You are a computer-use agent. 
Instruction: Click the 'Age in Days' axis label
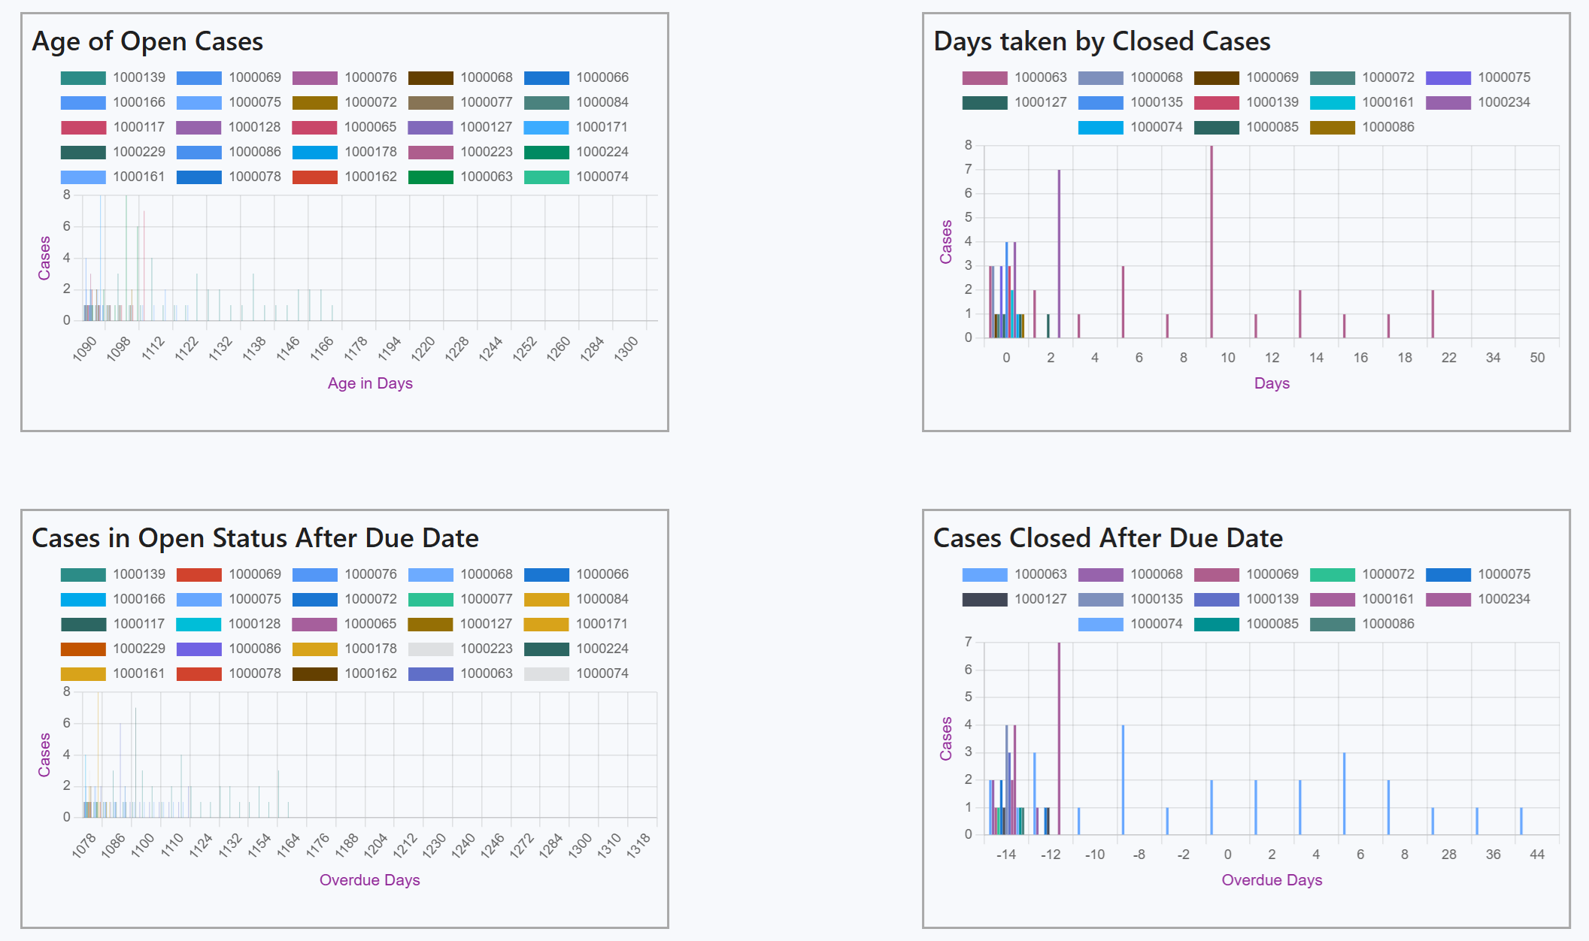(370, 383)
